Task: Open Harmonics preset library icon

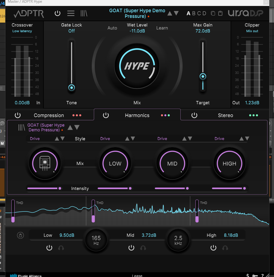Action: 21,127
